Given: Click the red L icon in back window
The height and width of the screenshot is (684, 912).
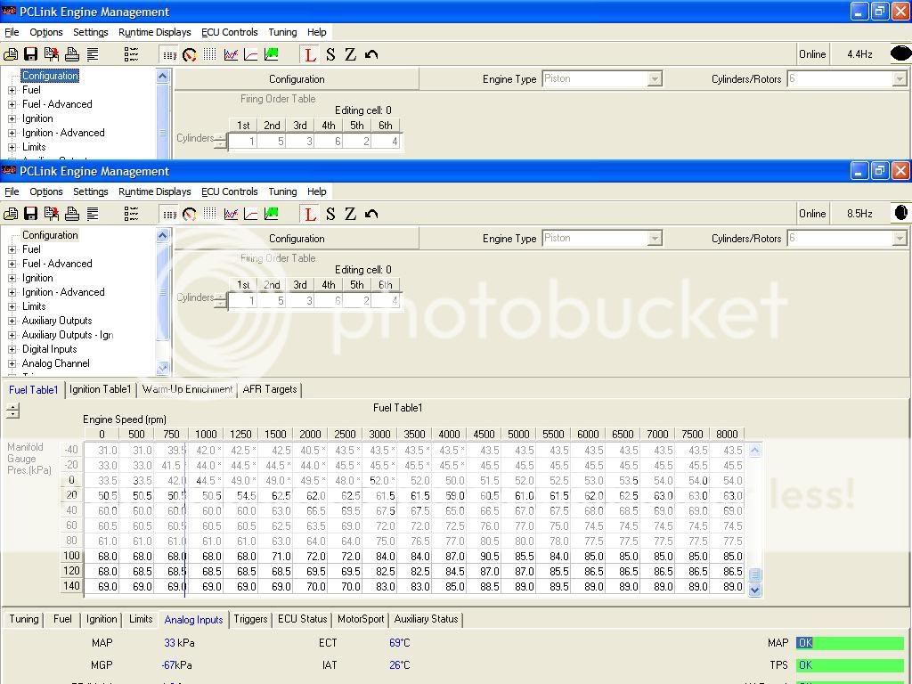Looking at the screenshot, I should pos(310,54).
